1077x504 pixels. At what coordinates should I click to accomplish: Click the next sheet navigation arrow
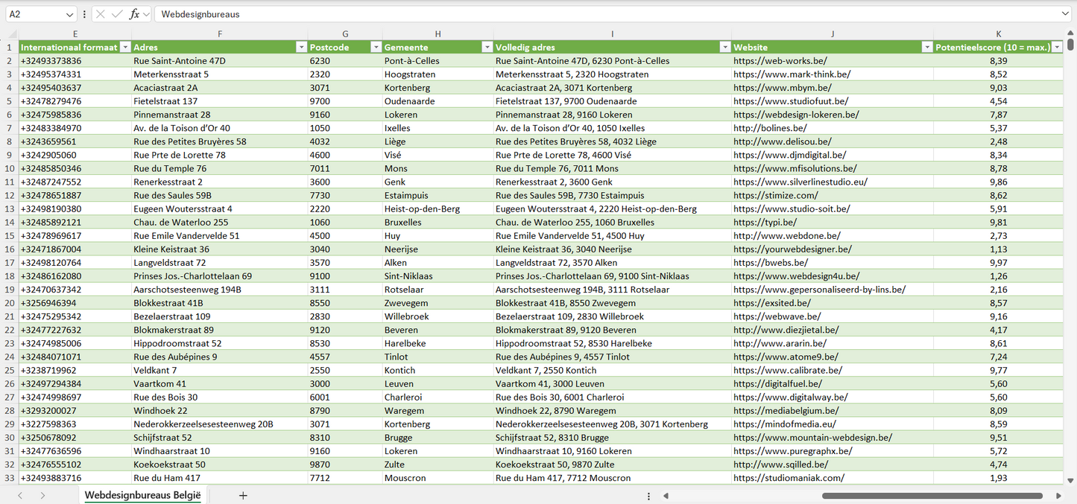click(42, 496)
